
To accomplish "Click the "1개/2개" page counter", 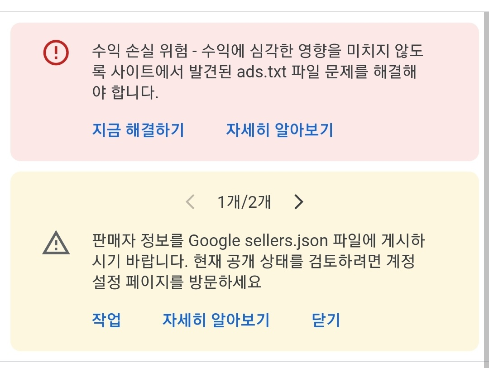I will 244,202.
